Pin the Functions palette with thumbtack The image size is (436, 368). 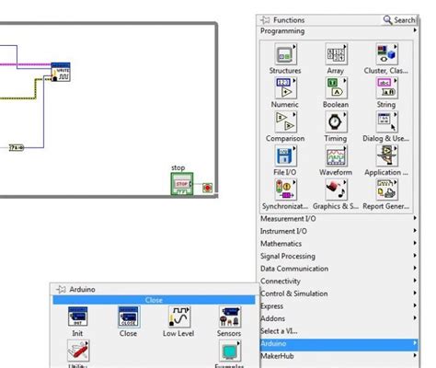pos(265,20)
